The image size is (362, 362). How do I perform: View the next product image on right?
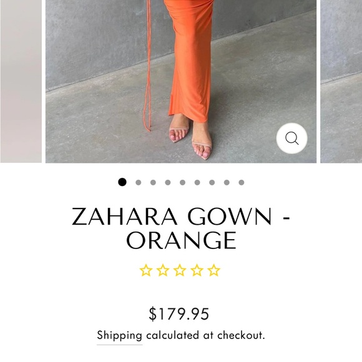pyautogui.click(x=341, y=81)
